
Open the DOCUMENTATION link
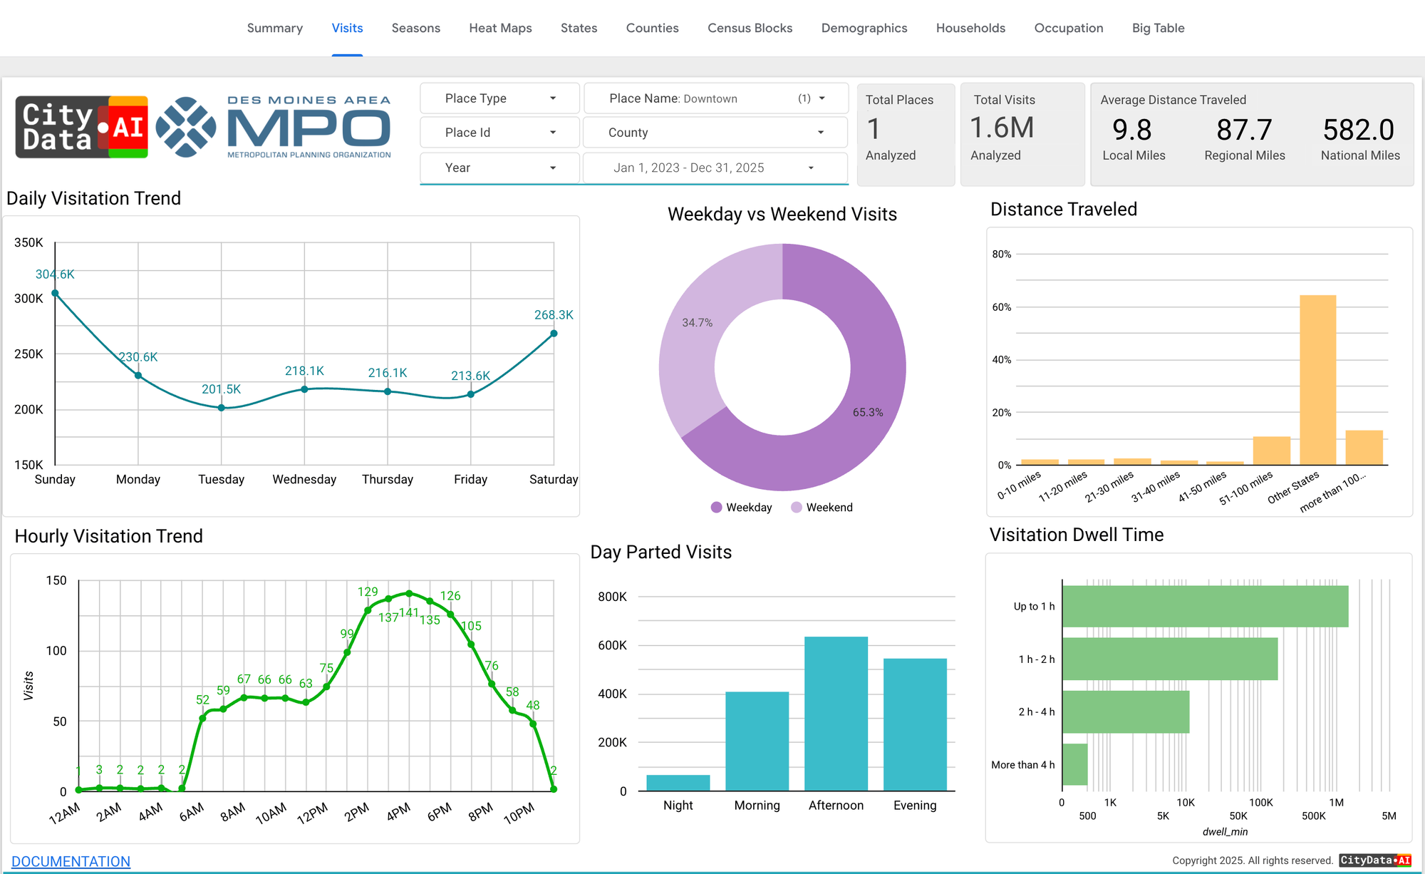71,861
